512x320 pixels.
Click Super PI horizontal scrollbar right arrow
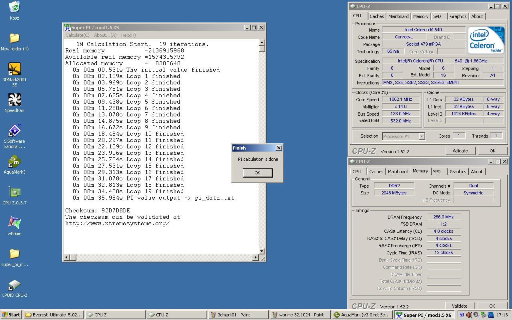tap(255, 257)
